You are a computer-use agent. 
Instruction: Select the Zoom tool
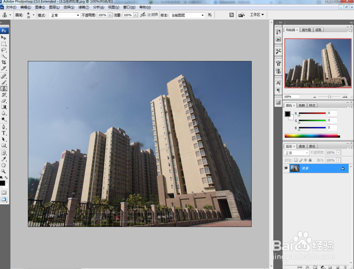[x=4, y=171]
